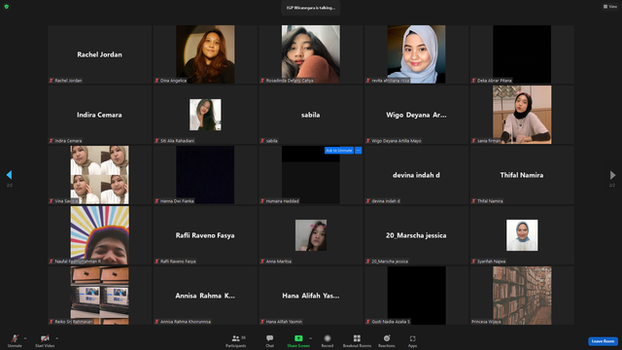Open share screen options arrow
Screen dimensions: 622x350
pos(310,338)
